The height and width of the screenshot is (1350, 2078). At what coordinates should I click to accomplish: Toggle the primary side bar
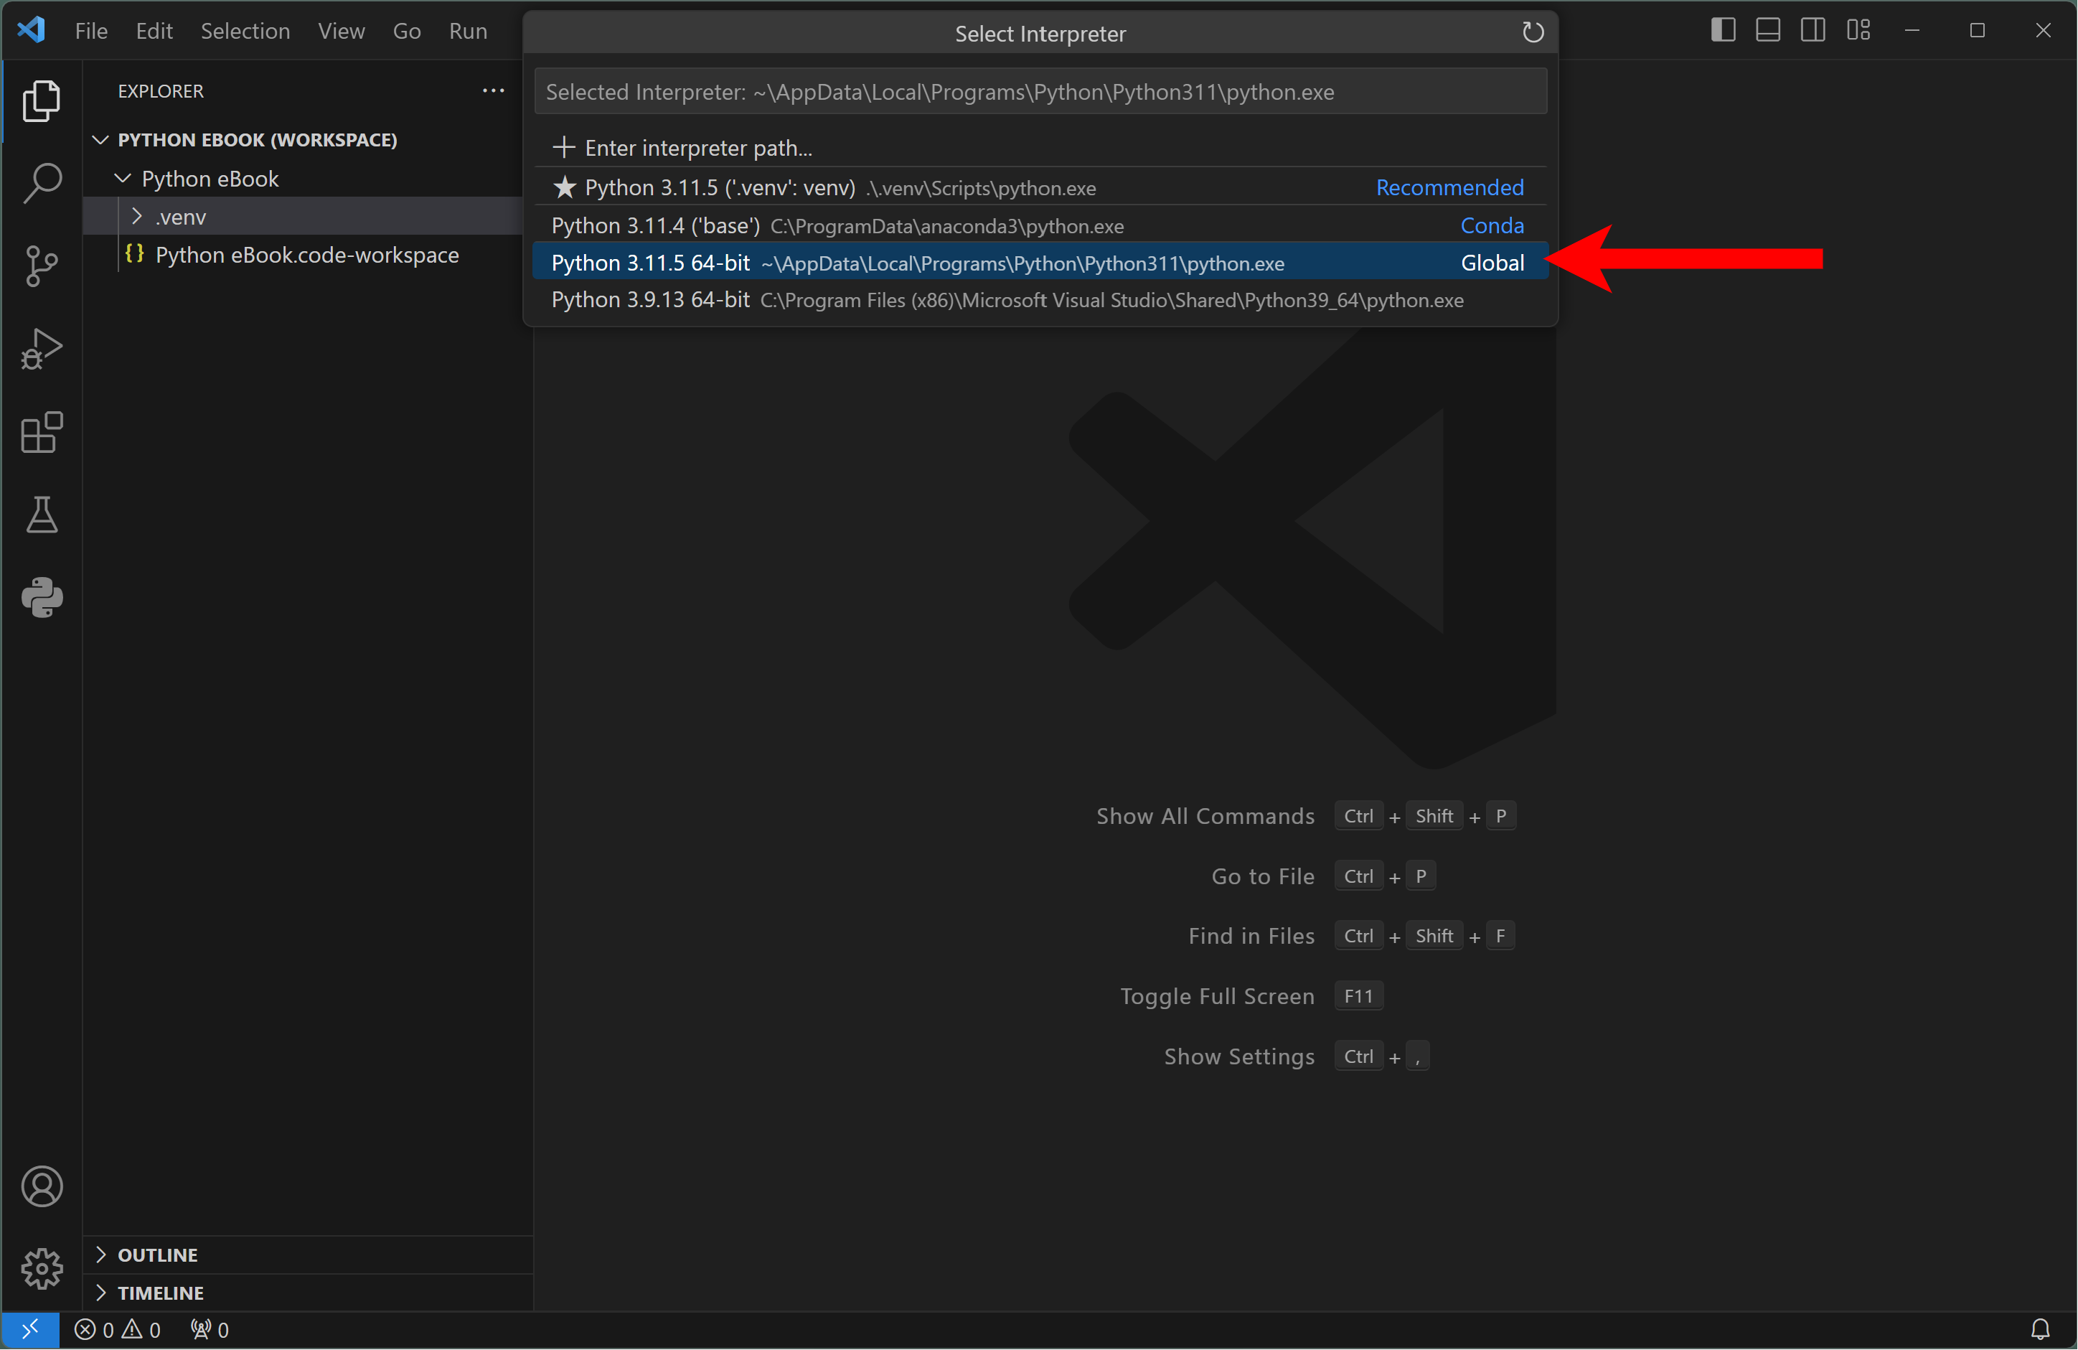coord(1723,31)
